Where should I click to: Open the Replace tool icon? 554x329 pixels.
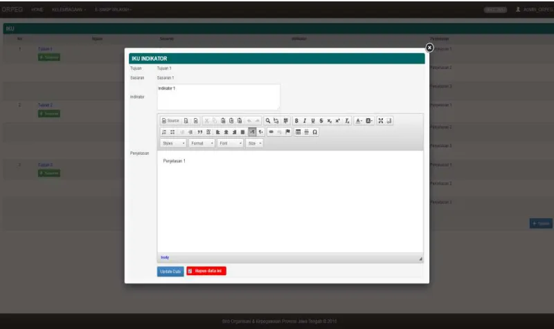point(276,120)
